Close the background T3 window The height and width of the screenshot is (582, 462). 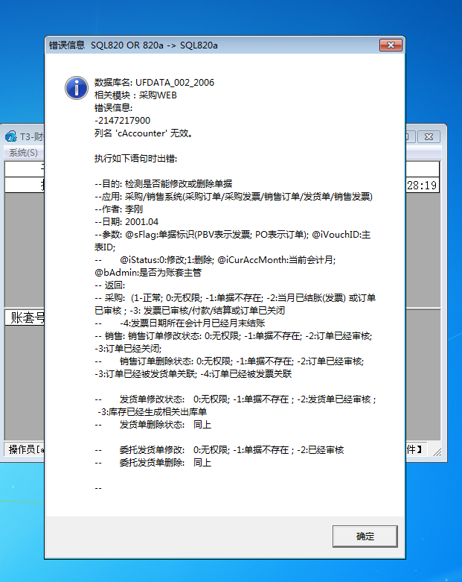pyautogui.click(x=429, y=136)
